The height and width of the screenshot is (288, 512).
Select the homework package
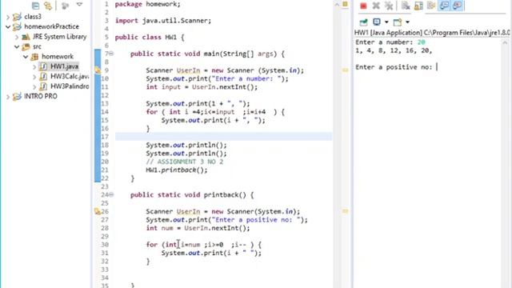point(58,57)
